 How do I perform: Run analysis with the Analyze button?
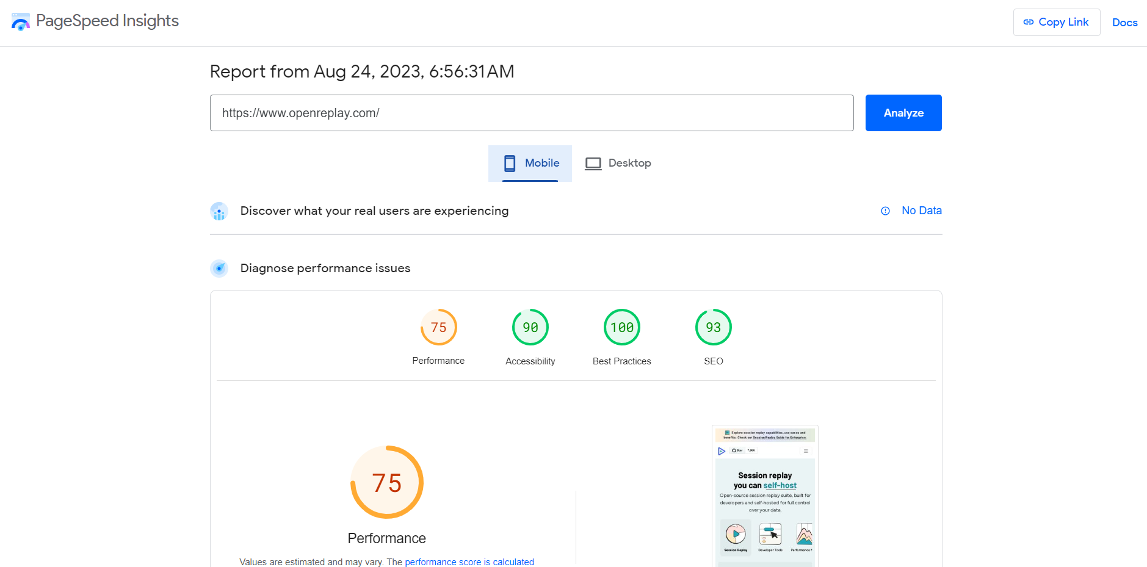(903, 113)
